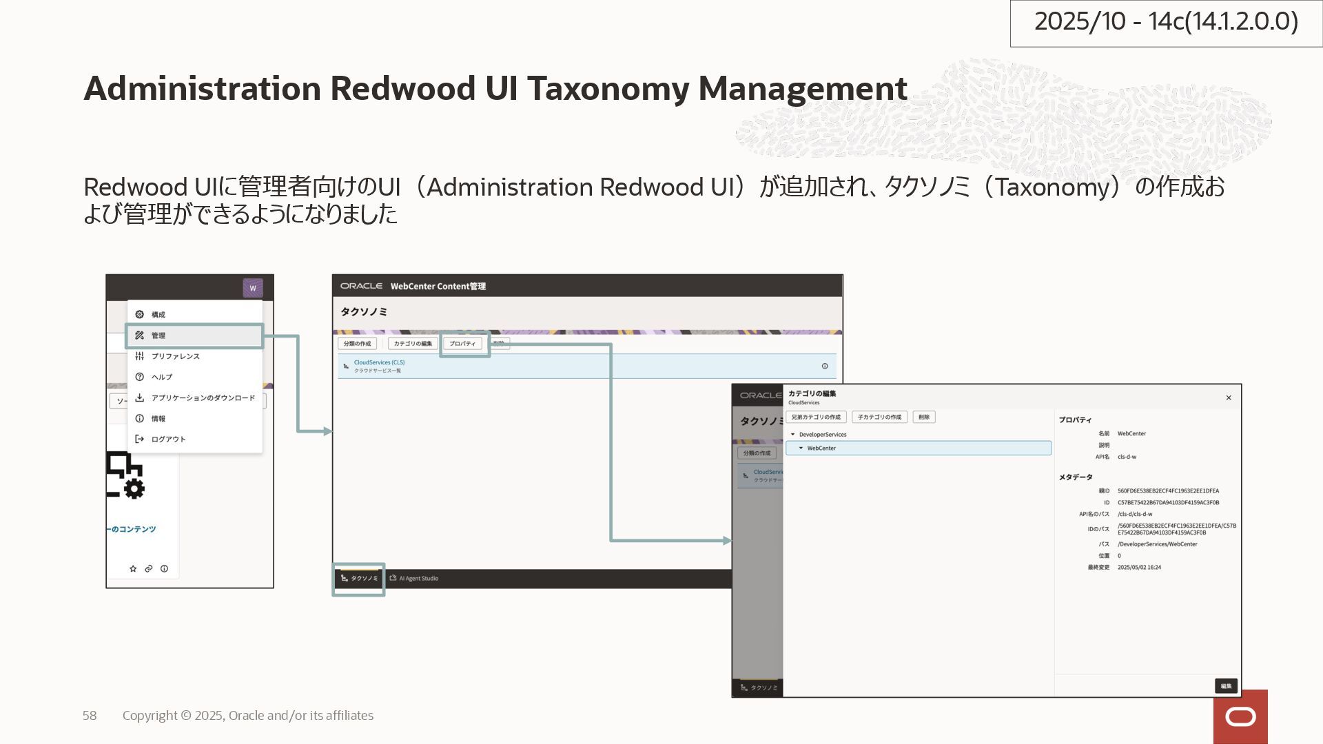Viewport: 1323px width, 744px height.
Task: Click the gear icon beside 構成
Action: tap(140, 315)
